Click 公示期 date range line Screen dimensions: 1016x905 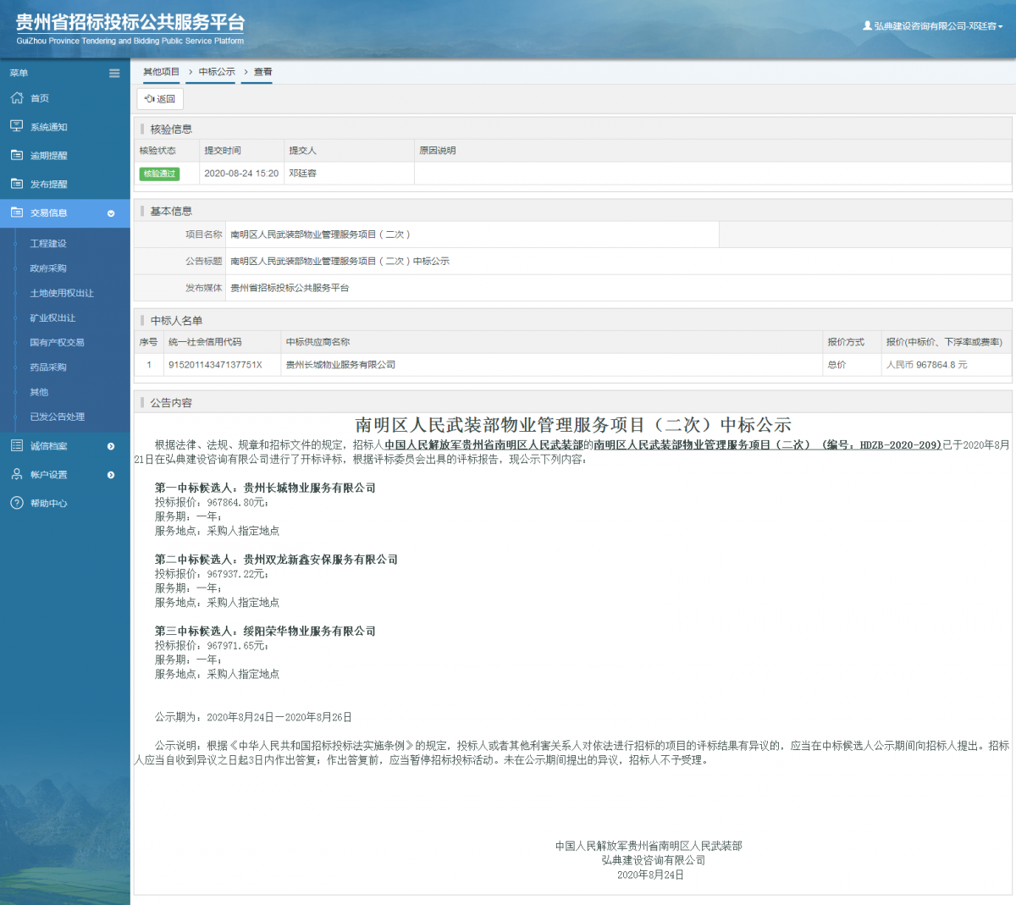pyautogui.click(x=253, y=717)
